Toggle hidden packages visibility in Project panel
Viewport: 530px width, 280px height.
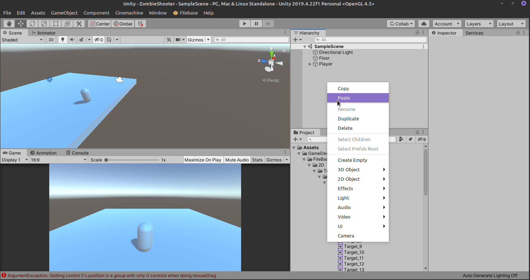coord(421,139)
